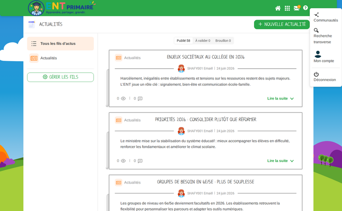The width and height of the screenshot is (342, 211).
Task: Open the ENT Primaire logo home
Action: click(x=62, y=8)
